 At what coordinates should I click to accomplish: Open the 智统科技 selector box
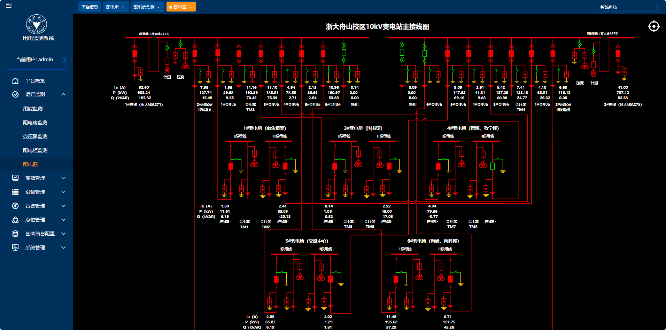626,7
